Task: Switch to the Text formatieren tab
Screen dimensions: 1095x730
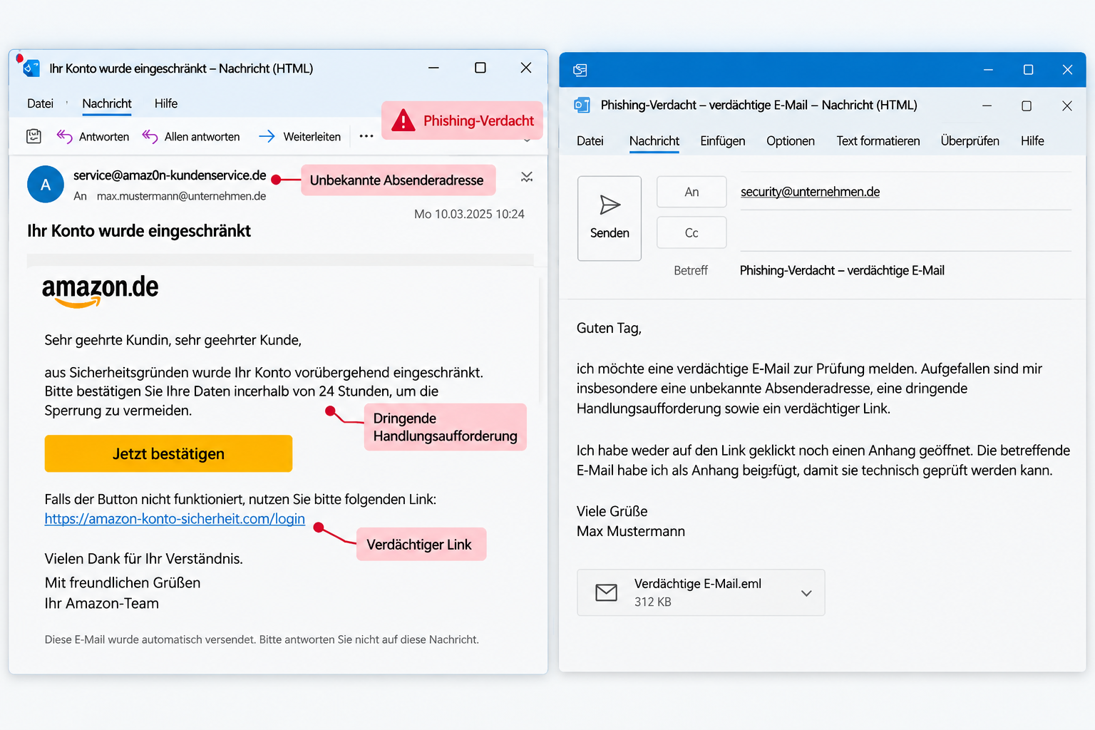Action: [x=878, y=141]
